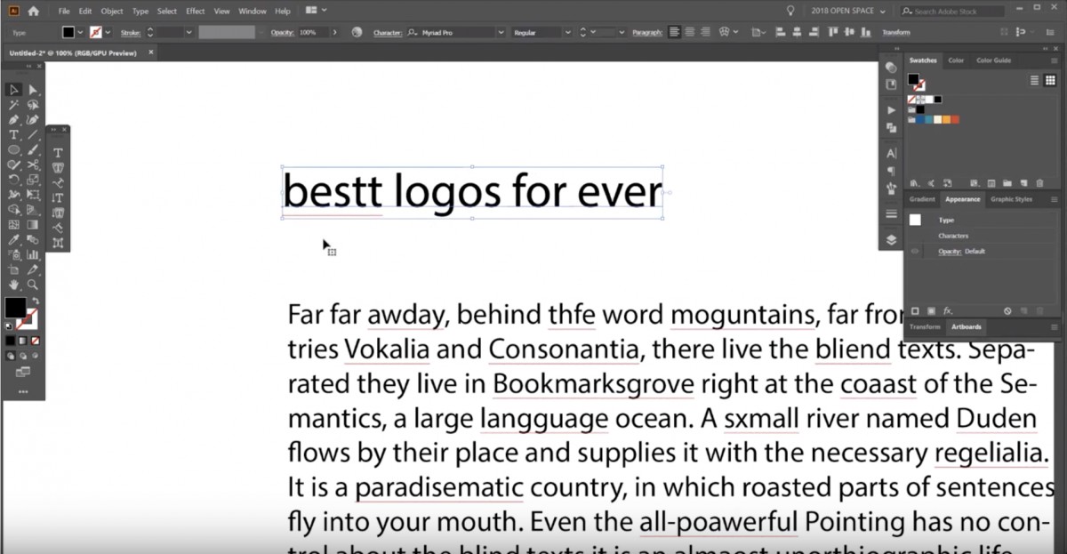Open the Window menu
This screenshot has height=554, width=1067.
click(x=253, y=11)
